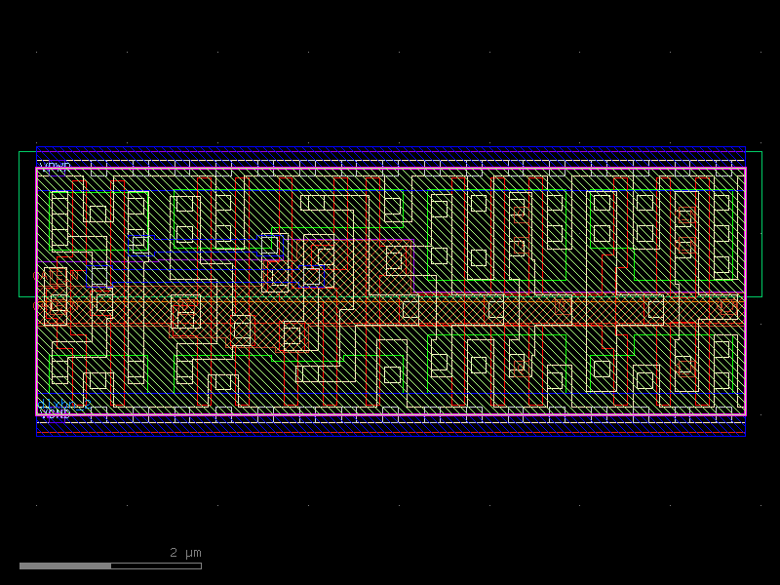This screenshot has width=780, height=585.
Task: Click the contact column at upper-right corner
Action: point(721,234)
